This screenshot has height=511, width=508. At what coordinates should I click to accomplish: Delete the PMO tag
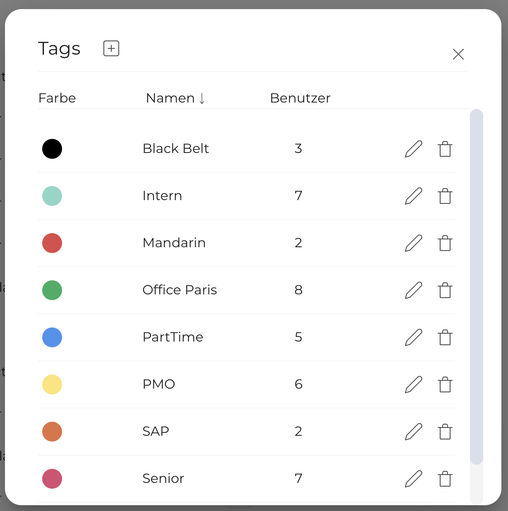pyautogui.click(x=445, y=384)
